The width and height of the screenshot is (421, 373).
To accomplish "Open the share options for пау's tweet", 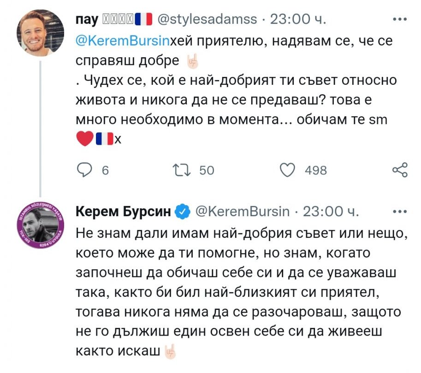I will [399, 170].
